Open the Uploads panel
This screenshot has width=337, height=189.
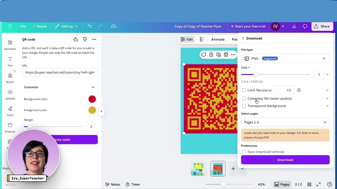click(10, 94)
